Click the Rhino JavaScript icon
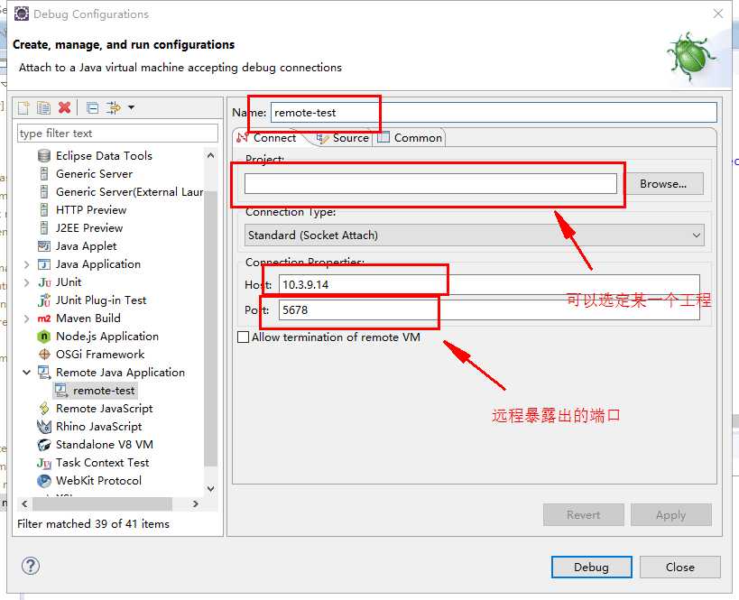 [44, 427]
